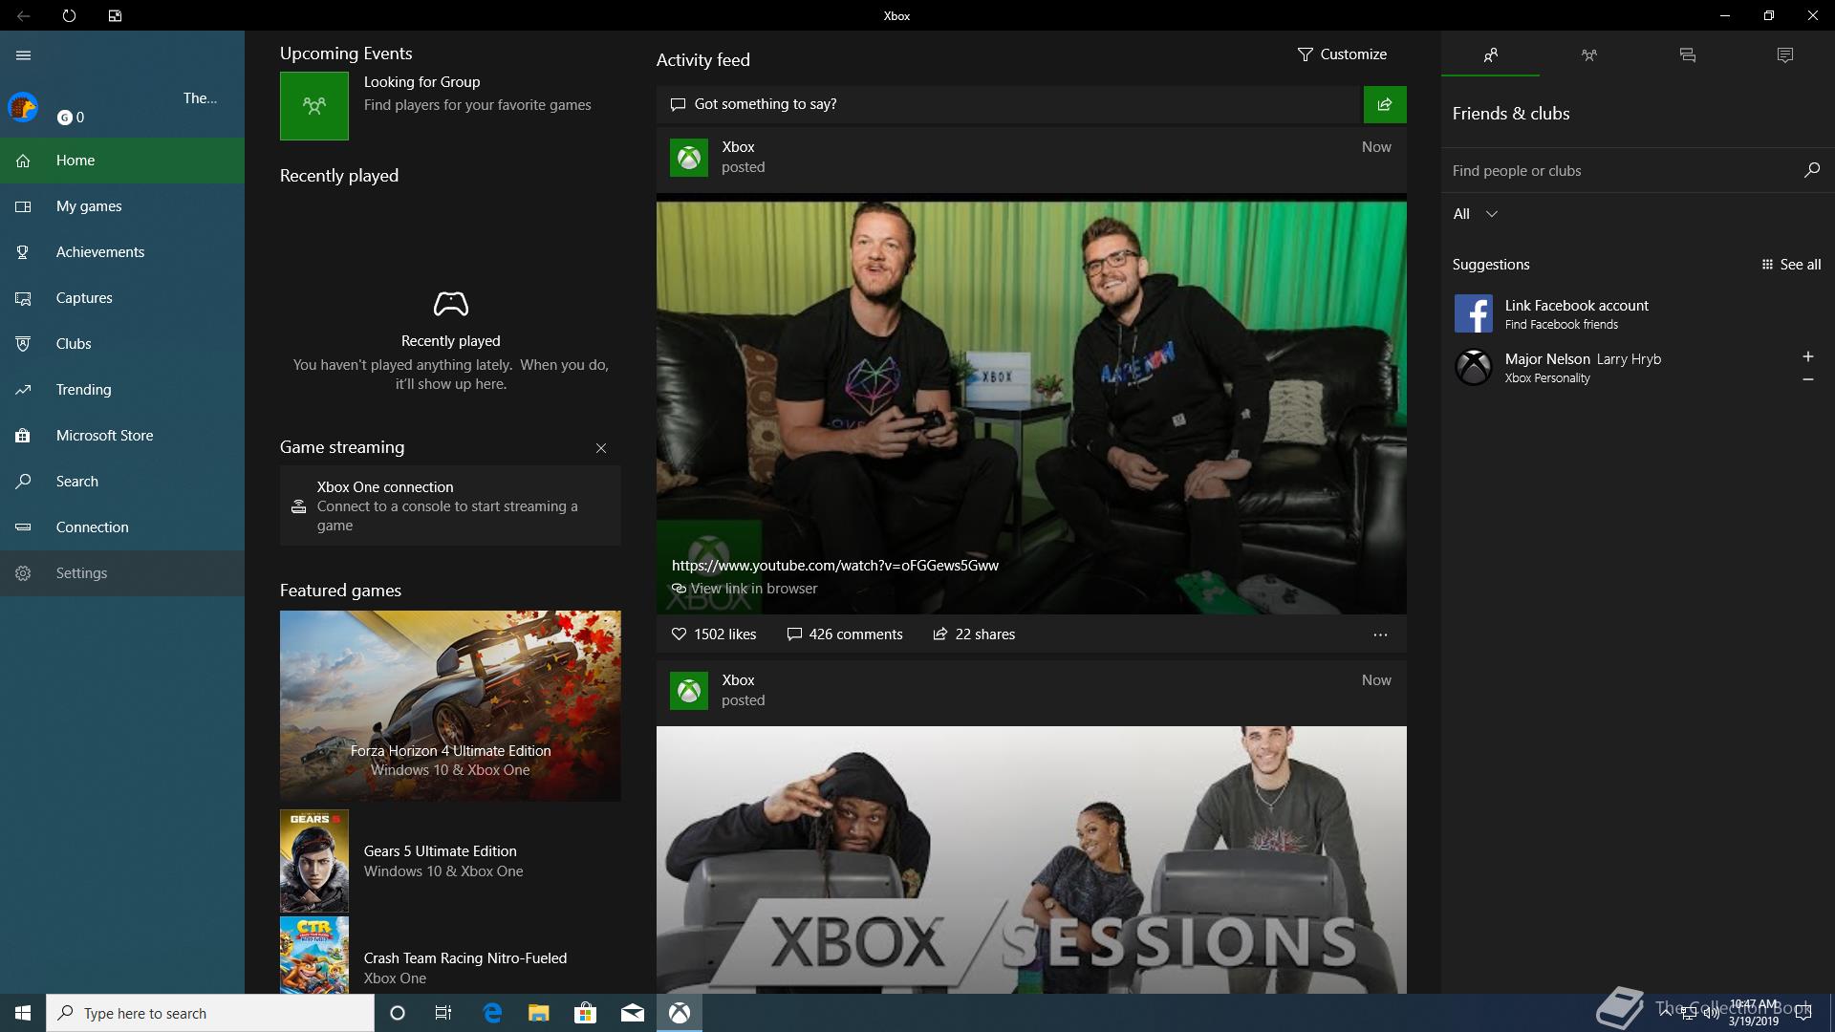Click the search magnifier in Friends panel
1835x1032 pixels.
coord(1811,170)
